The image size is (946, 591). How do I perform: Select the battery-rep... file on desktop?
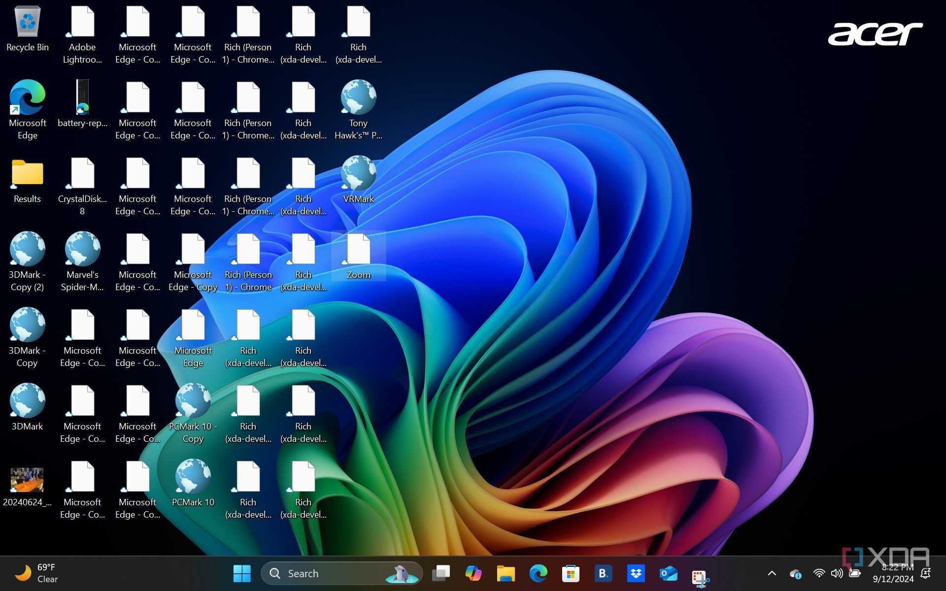(x=82, y=103)
